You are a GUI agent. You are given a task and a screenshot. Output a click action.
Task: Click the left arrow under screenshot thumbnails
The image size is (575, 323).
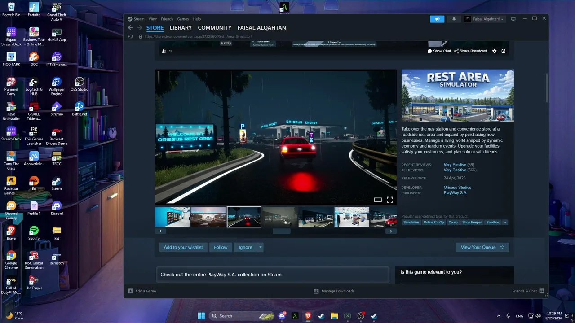pos(160,231)
